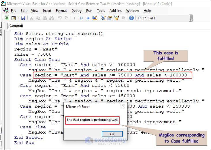Click the East 'region needs improvement' MsgBox line
211x150 pixels.
(x=105, y=91)
